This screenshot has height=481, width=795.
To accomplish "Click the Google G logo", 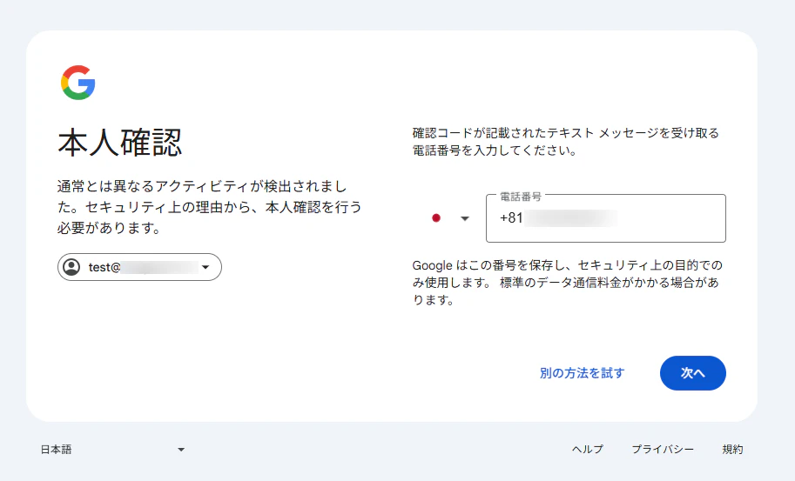I will tap(78, 83).
